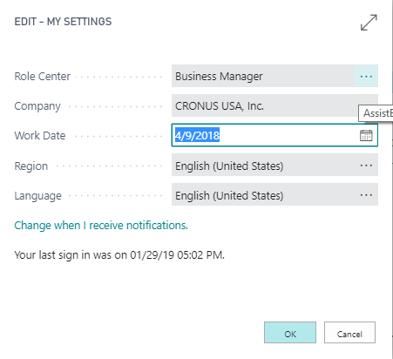Click the Language field label
393x359 pixels.
coord(37,196)
